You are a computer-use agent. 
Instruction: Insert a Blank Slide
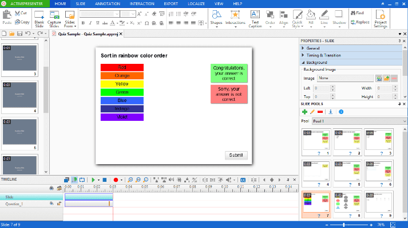click(39, 19)
